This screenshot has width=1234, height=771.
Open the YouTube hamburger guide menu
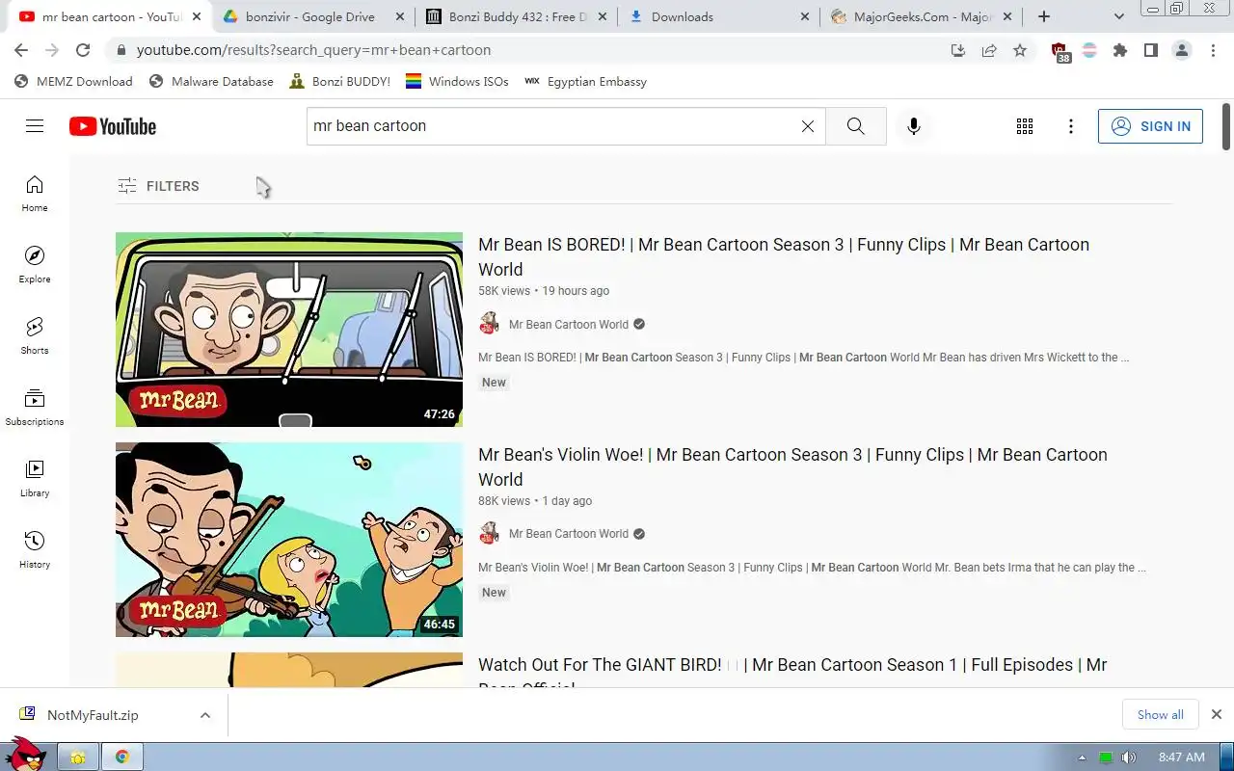pyautogui.click(x=35, y=126)
